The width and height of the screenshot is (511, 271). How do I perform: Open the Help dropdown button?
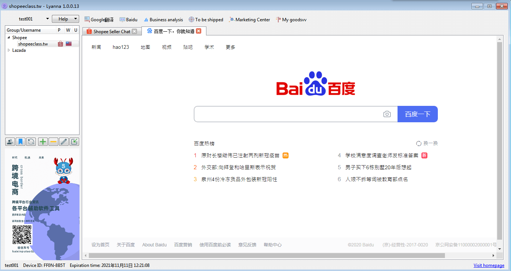65,19
